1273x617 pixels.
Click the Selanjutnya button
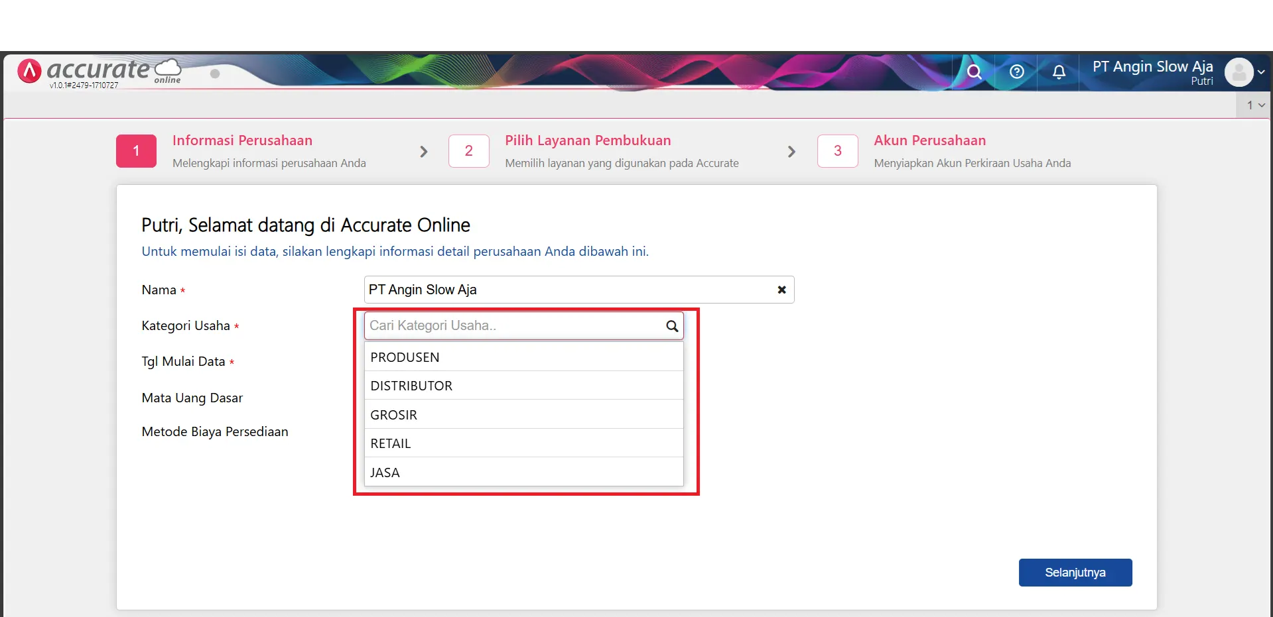click(1075, 573)
